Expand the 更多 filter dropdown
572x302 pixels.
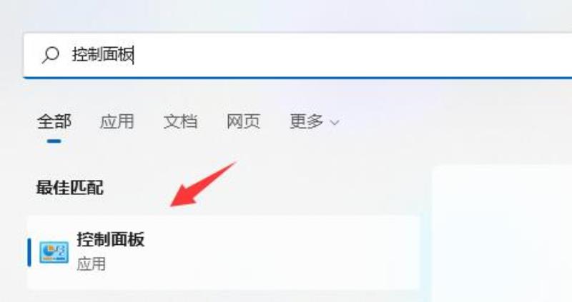pyautogui.click(x=314, y=121)
